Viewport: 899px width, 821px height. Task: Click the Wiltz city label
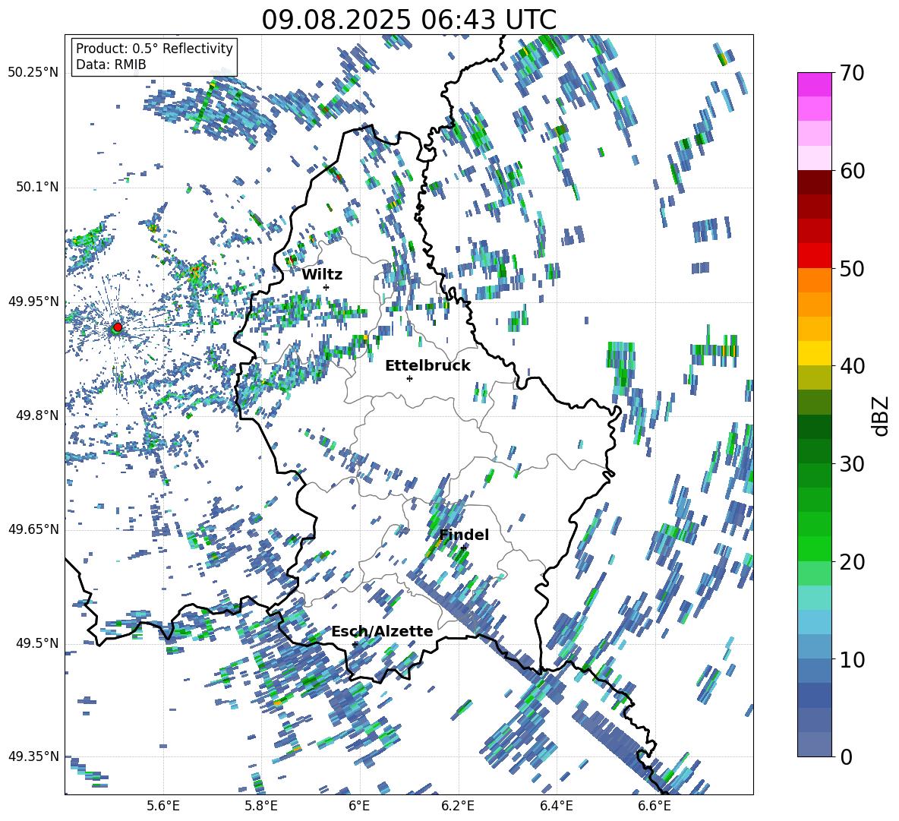pyautogui.click(x=322, y=275)
